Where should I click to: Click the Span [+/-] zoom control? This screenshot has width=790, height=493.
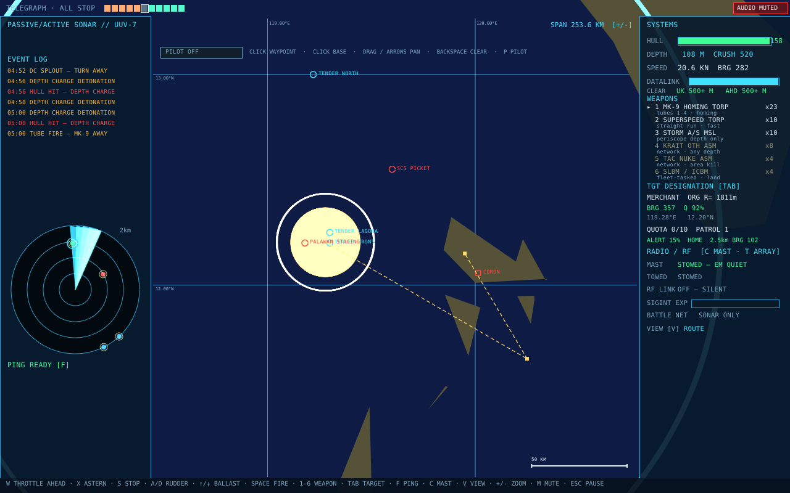pyautogui.click(x=622, y=25)
